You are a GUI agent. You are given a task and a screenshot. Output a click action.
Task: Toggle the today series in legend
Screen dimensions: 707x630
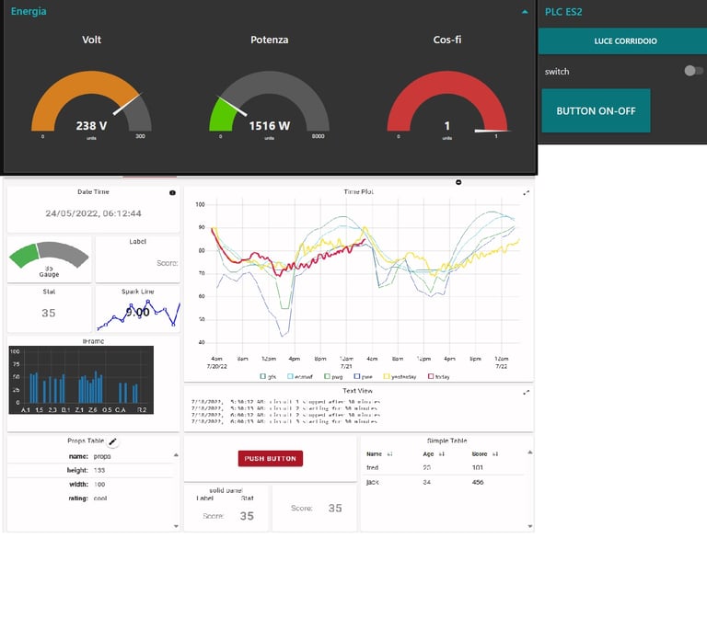pyautogui.click(x=439, y=376)
